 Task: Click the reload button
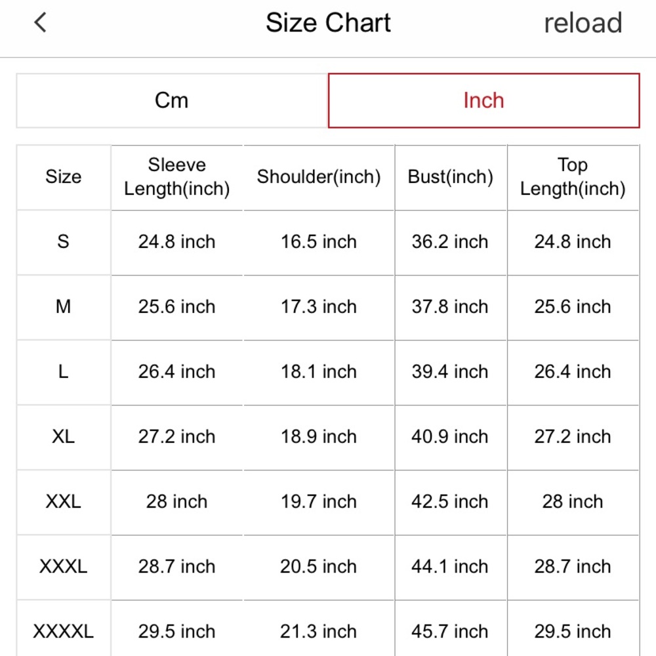click(583, 24)
